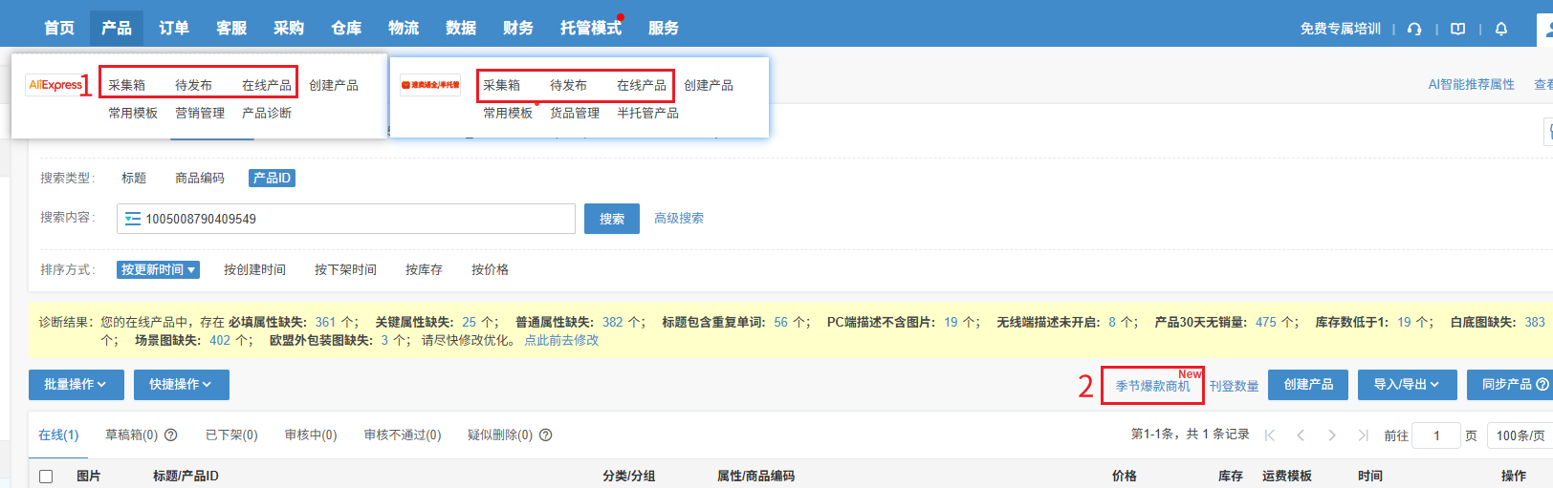This screenshot has width=1553, height=488.
Task: Click the blue 搜索 button
Action: pyautogui.click(x=612, y=219)
